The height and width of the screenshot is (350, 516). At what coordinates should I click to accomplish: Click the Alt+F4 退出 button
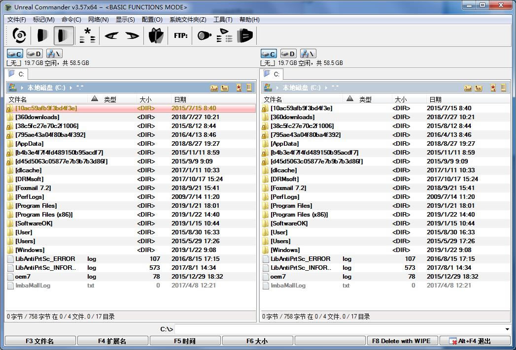pyautogui.click(x=475, y=341)
